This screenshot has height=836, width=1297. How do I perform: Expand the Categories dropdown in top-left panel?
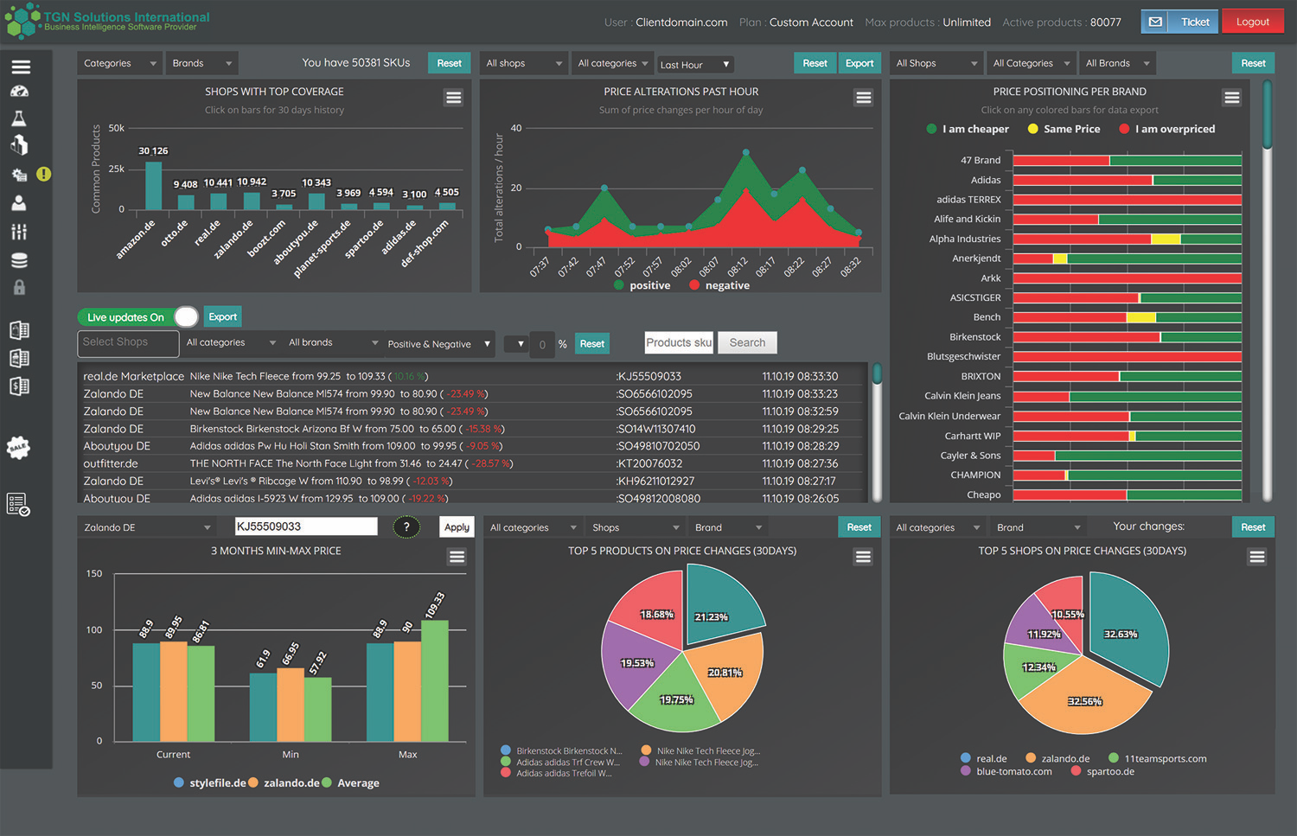pyautogui.click(x=120, y=63)
